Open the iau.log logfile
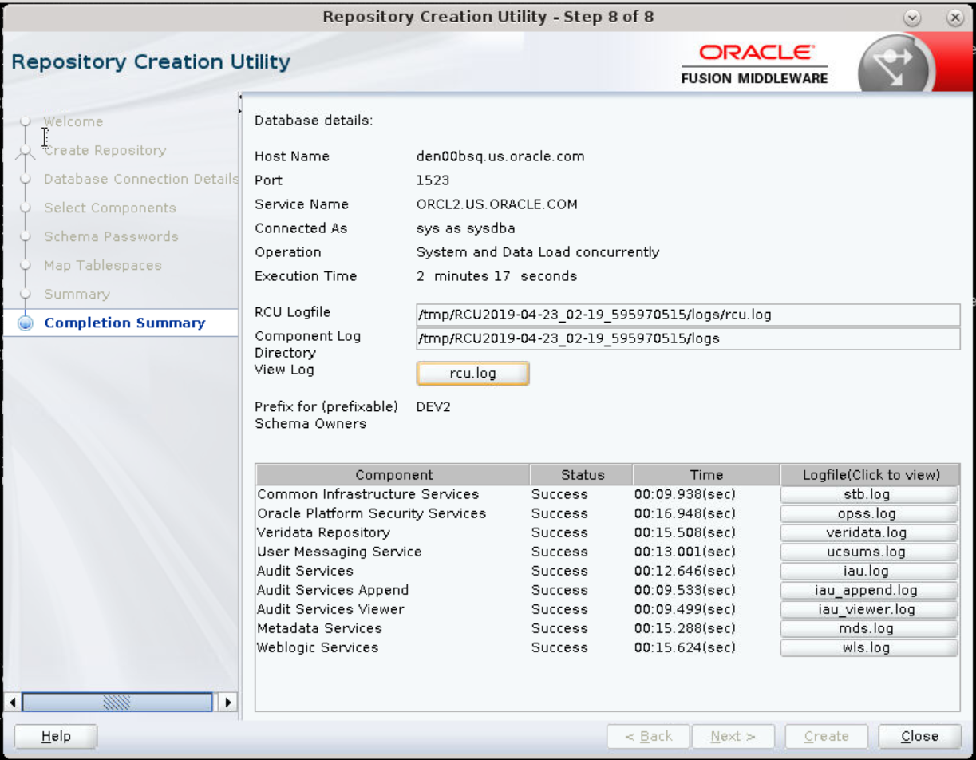The height and width of the screenshot is (760, 976). click(x=869, y=571)
